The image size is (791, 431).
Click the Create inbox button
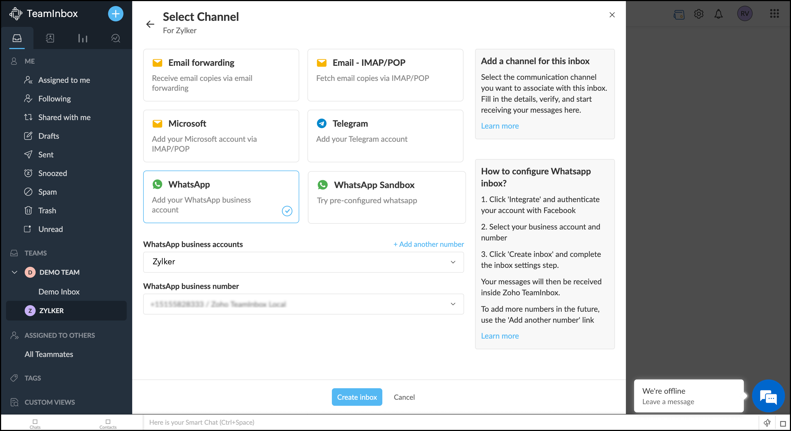tap(357, 397)
